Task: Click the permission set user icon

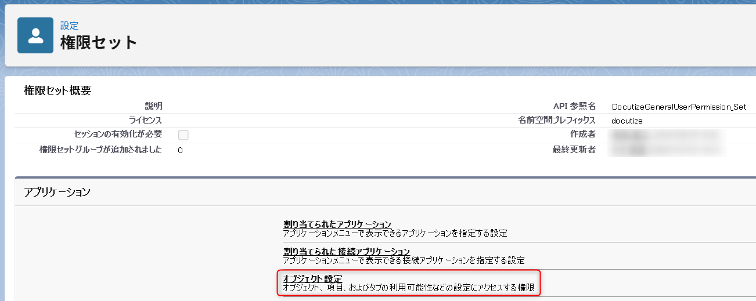Action: point(35,35)
